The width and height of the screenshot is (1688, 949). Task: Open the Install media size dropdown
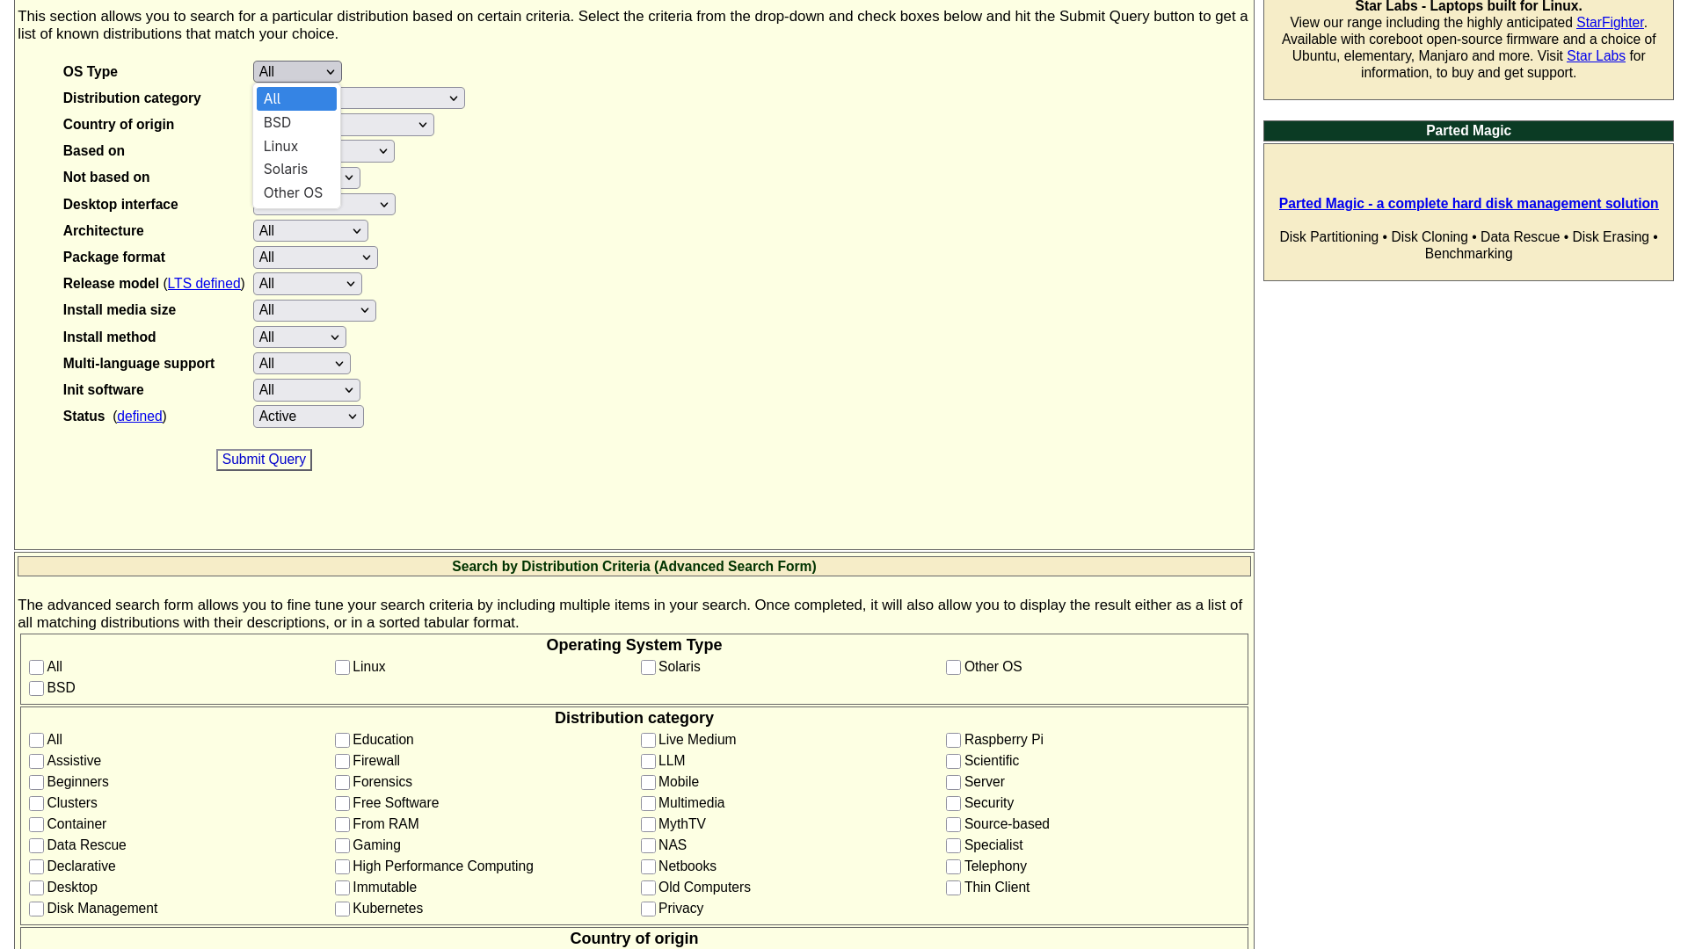(314, 310)
